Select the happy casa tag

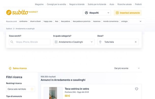tap(48, 21)
